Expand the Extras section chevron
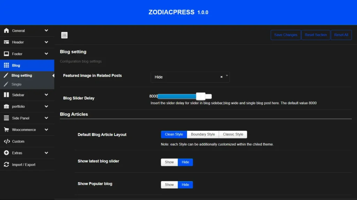The height and width of the screenshot is (200, 357). click(46, 153)
